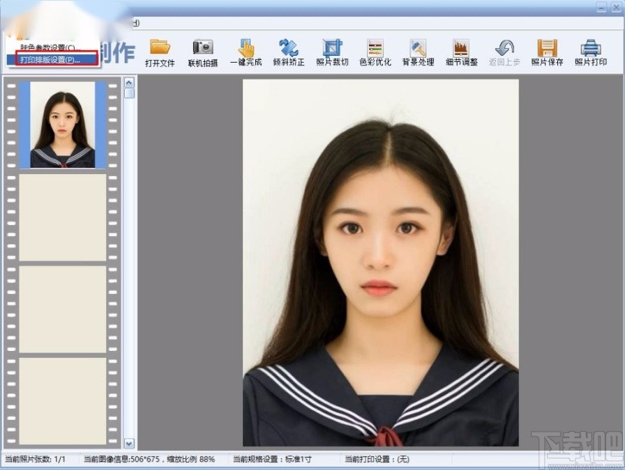Select 打印排版设置(P)... menu entry
The height and width of the screenshot is (470, 625).
(52, 60)
